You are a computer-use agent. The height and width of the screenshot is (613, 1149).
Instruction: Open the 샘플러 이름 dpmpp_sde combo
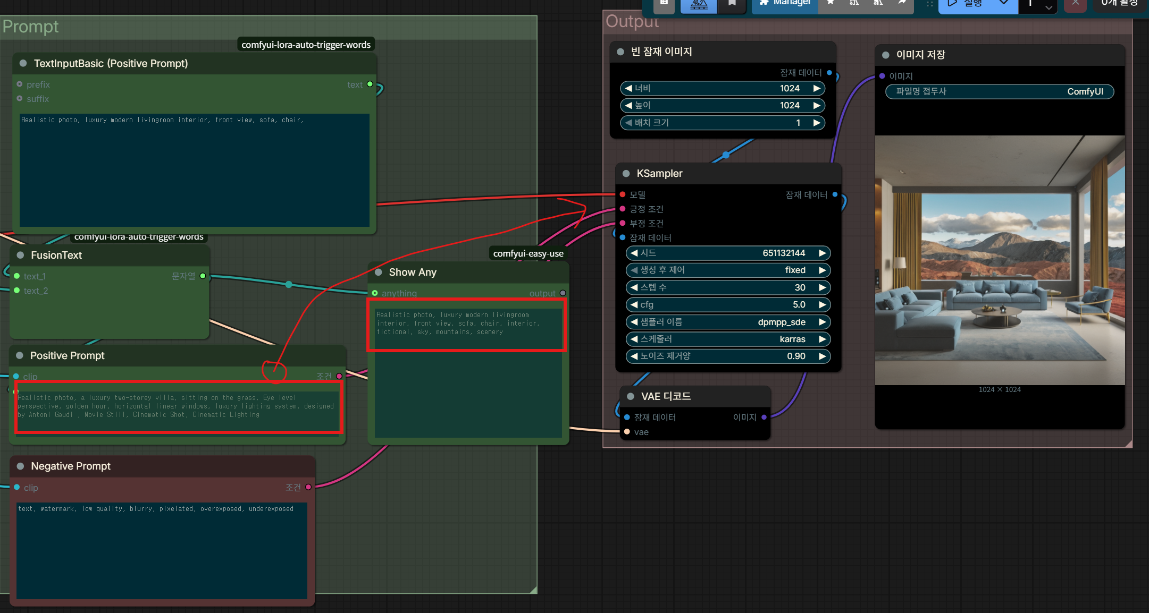click(x=728, y=322)
